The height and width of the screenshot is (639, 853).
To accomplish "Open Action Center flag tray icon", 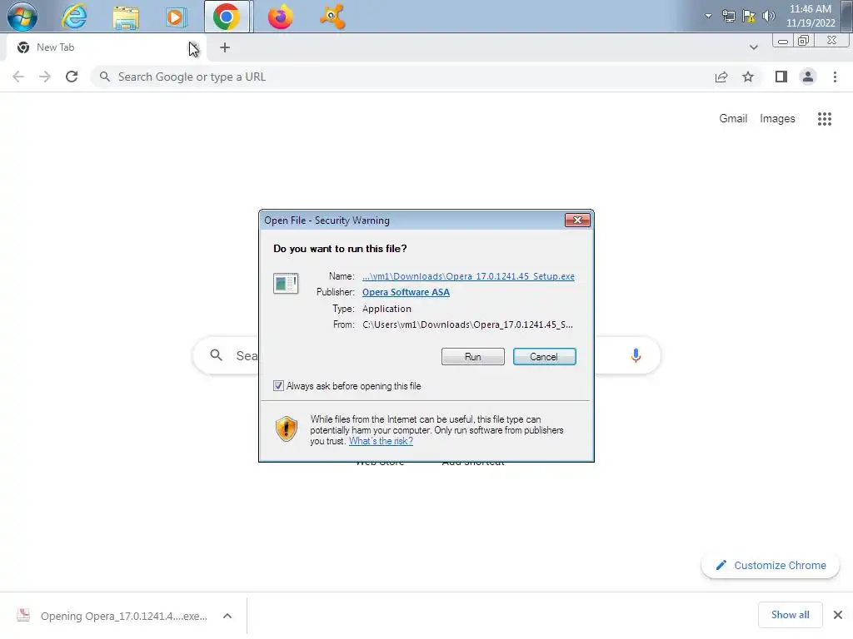I will point(749,17).
